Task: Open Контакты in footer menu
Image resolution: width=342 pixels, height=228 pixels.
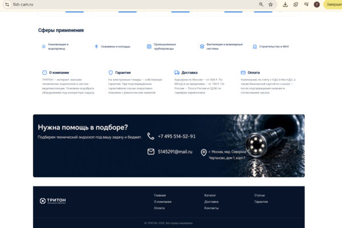Action: 211,208
